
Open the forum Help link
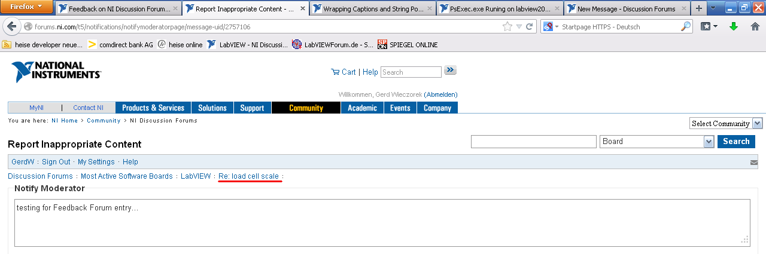tap(130, 162)
